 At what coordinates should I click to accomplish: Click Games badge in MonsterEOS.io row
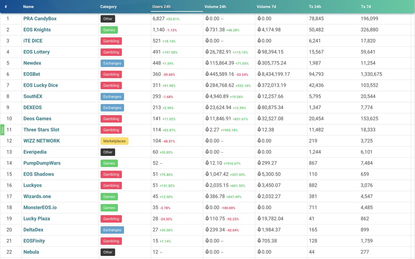[109, 207]
